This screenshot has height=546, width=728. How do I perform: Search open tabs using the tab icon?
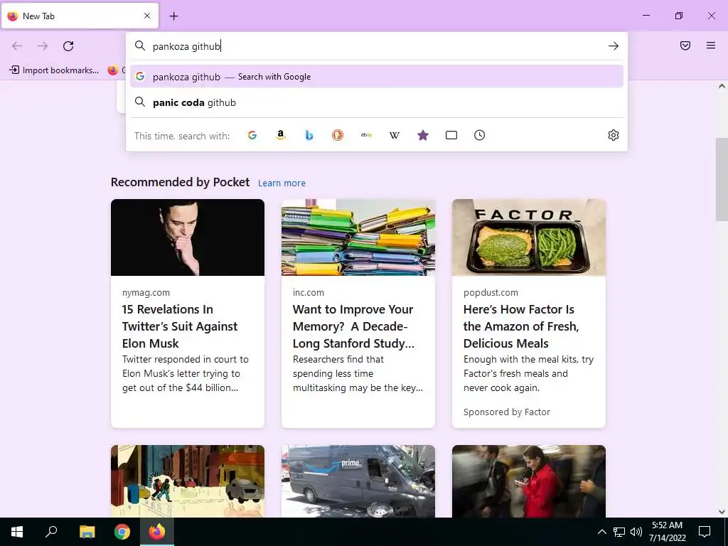point(451,135)
